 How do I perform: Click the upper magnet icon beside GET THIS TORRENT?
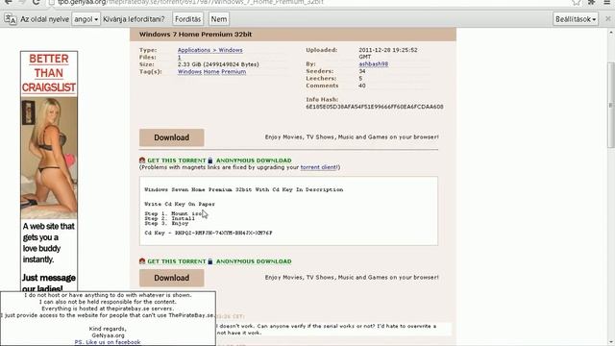pos(142,161)
